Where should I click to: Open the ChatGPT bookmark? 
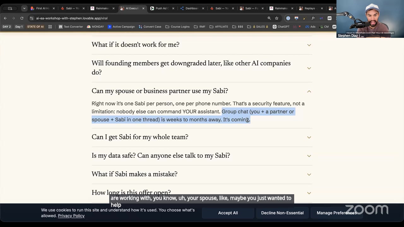pos(281,27)
